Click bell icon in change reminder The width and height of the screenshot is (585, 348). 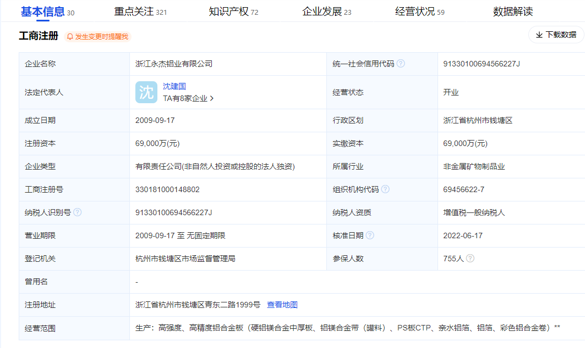pos(70,37)
